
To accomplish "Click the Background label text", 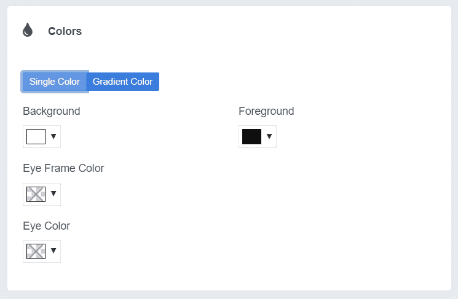I will coord(52,111).
